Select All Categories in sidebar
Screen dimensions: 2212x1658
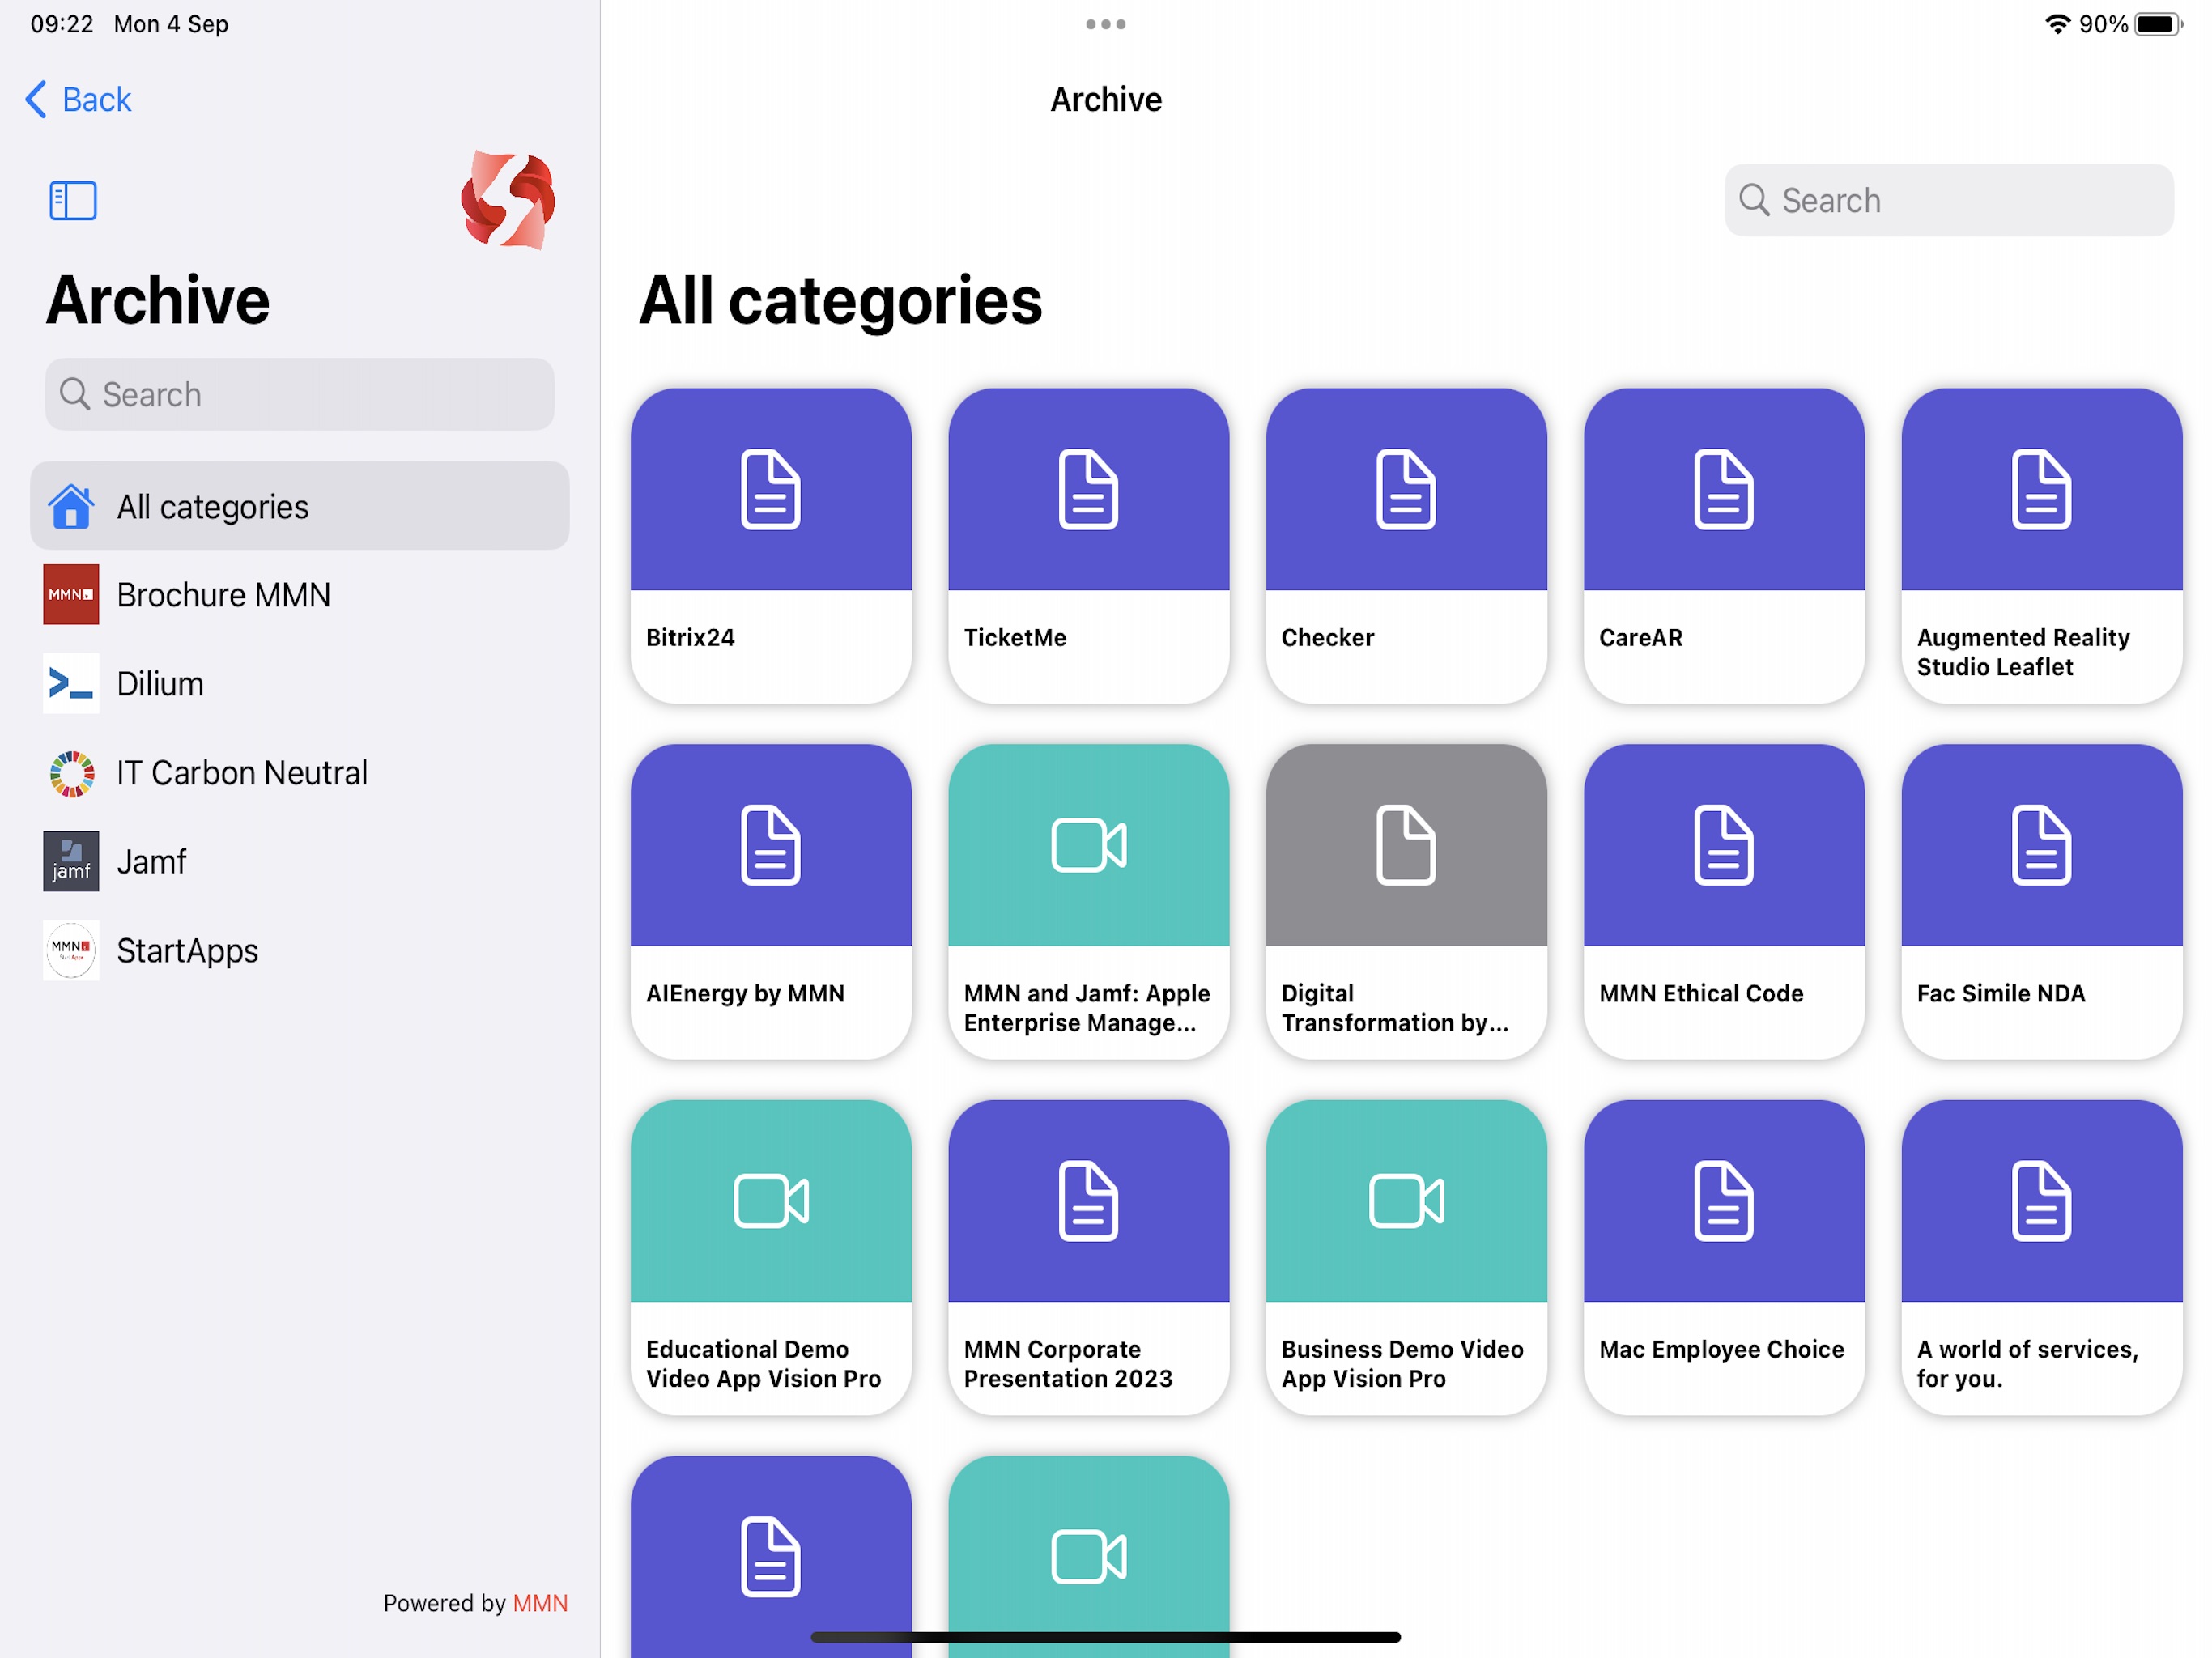[x=298, y=505]
